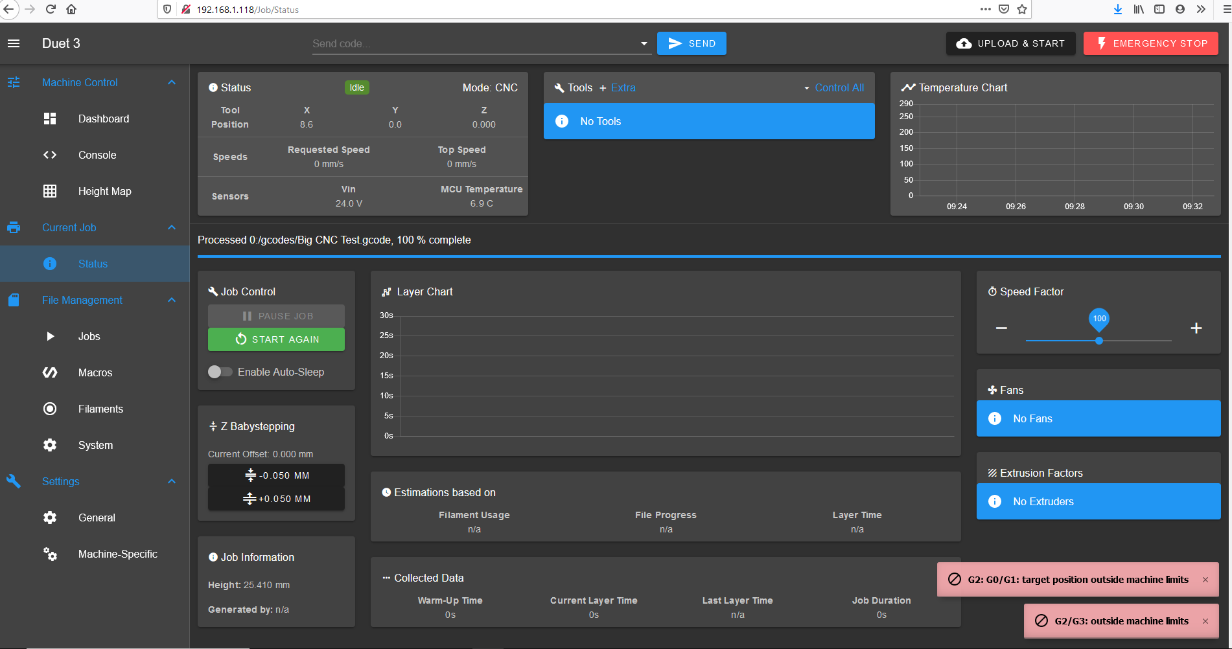Click the disabled Pause Job button
Image resolution: width=1232 pixels, height=649 pixels.
(x=276, y=316)
